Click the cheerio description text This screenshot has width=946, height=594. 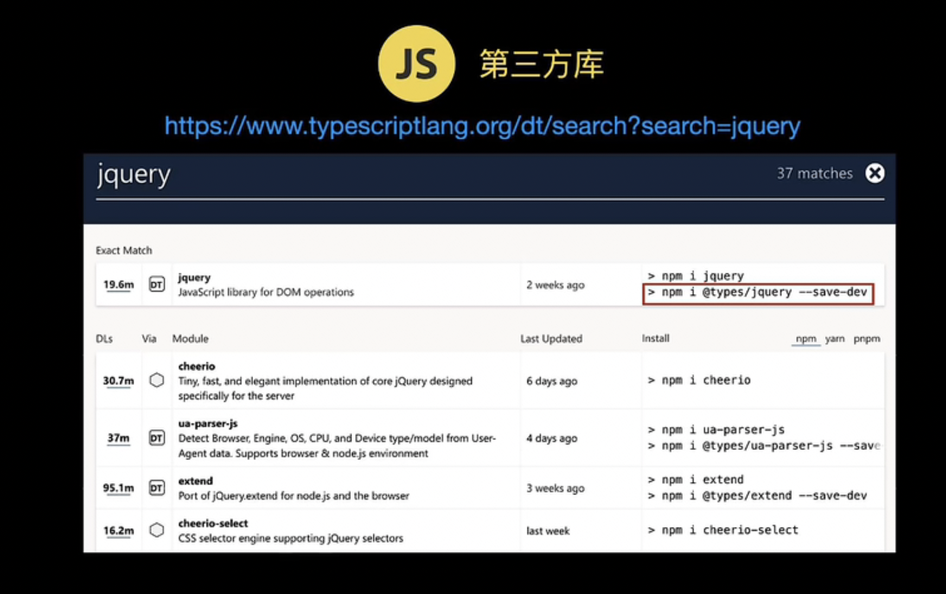tap(325, 388)
